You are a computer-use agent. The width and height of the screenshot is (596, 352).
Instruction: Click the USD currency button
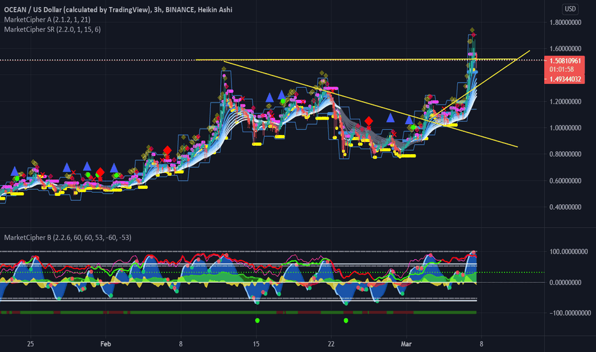[x=570, y=9]
